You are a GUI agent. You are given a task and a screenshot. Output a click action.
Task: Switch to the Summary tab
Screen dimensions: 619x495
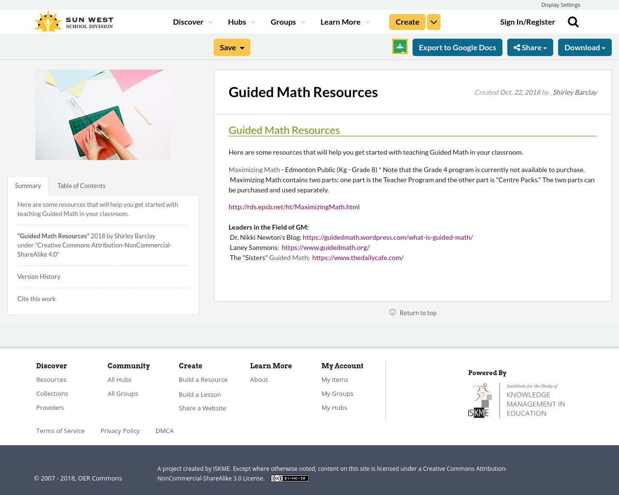[28, 185]
